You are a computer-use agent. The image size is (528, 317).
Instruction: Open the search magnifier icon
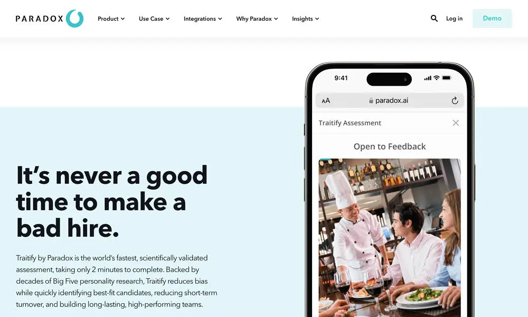(x=434, y=18)
